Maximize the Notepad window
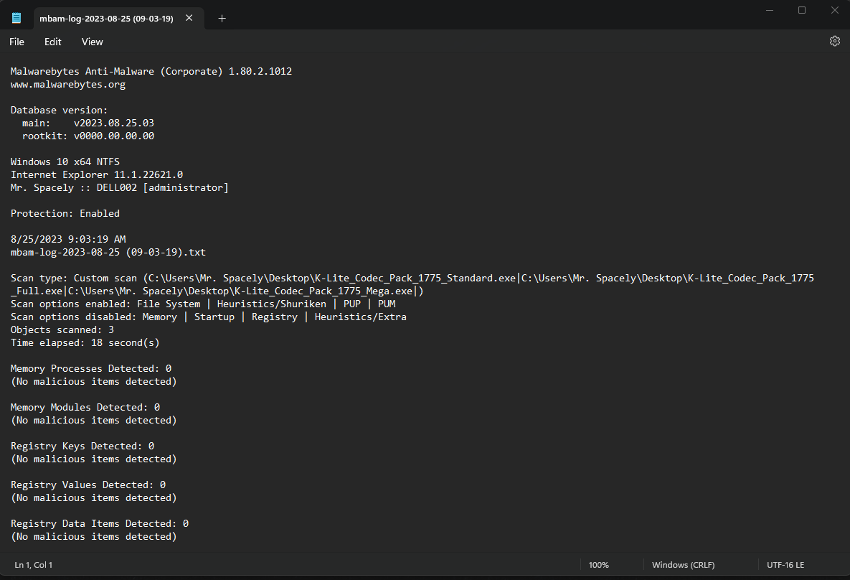The image size is (850, 580). click(x=802, y=10)
